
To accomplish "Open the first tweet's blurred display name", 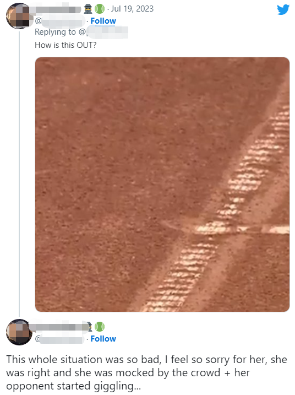I will click(56, 9).
